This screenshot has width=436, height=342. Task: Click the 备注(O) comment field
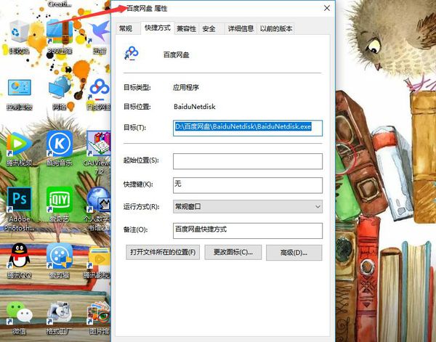coord(248,231)
